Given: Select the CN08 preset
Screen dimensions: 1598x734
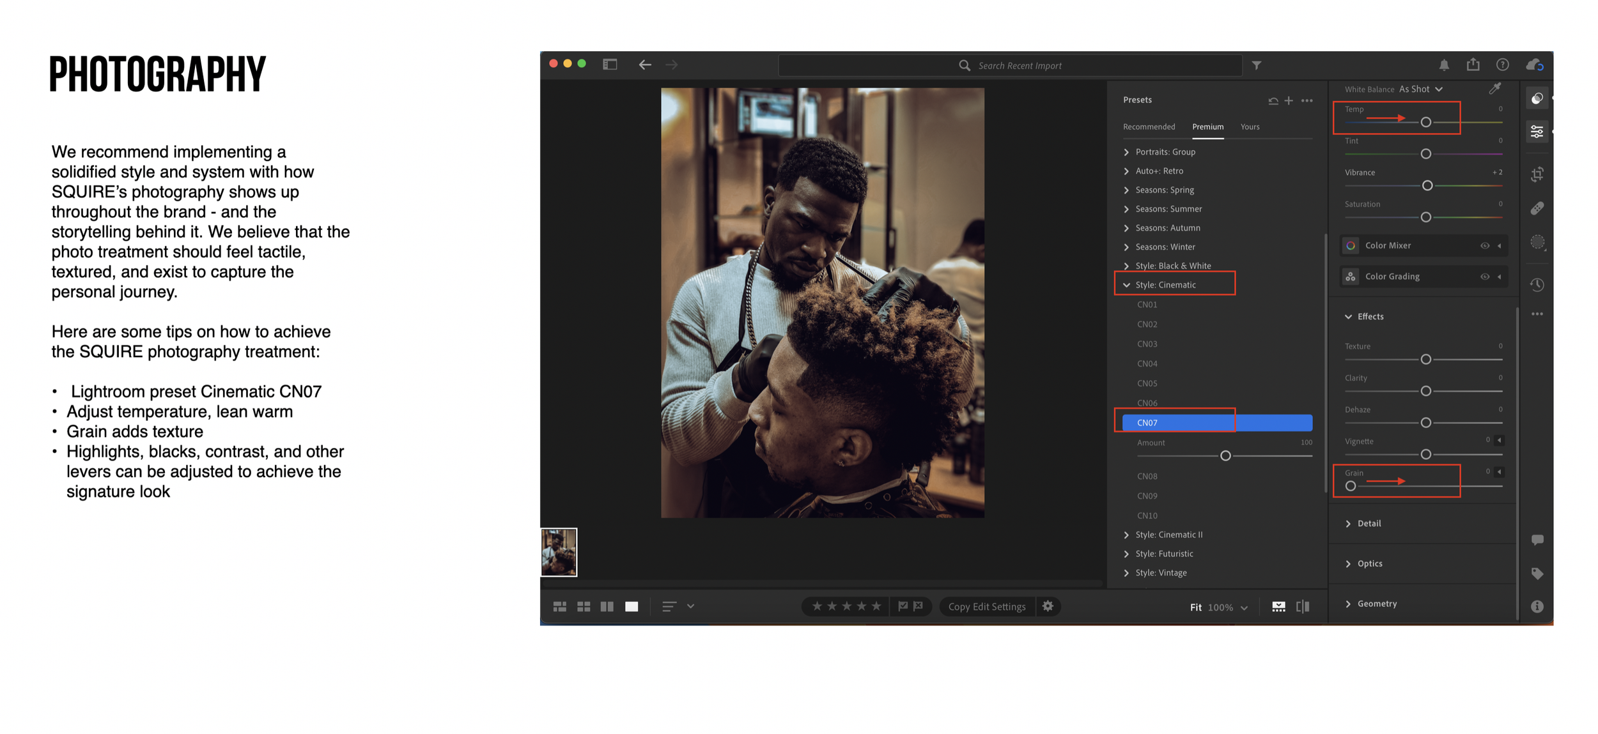Looking at the screenshot, I should coord(1147,476).
